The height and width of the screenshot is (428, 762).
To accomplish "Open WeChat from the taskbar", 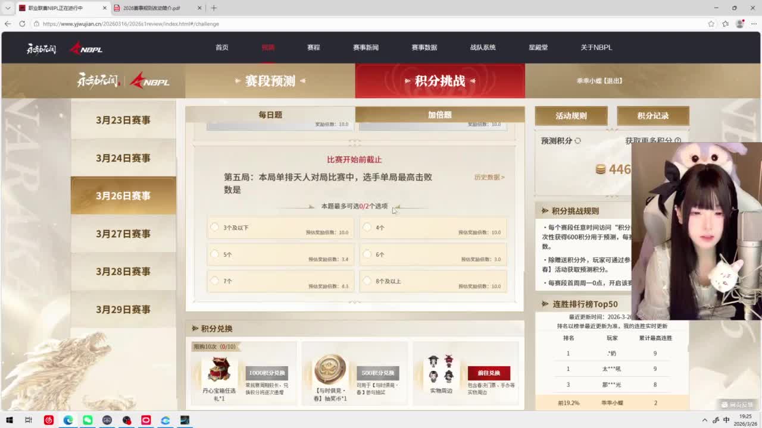I will [88, 420].
